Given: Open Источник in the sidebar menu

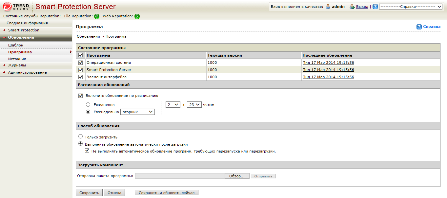Looking at the screenshot, I should click(x=17, y=59).
